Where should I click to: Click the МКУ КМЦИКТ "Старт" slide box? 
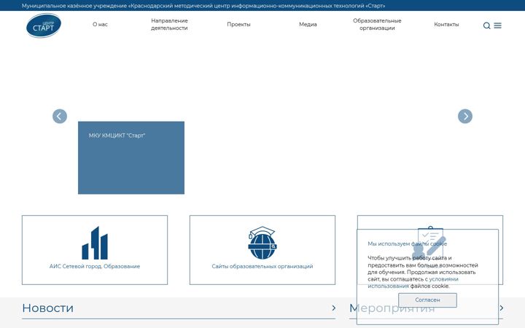(x=131, y=157)
